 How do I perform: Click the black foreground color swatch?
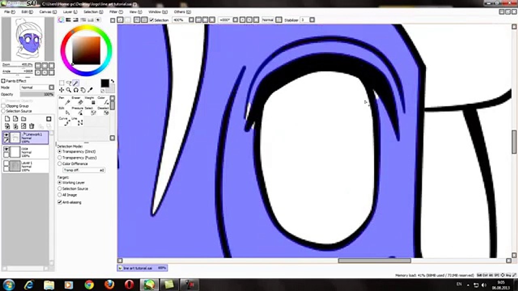pos(105,83)
